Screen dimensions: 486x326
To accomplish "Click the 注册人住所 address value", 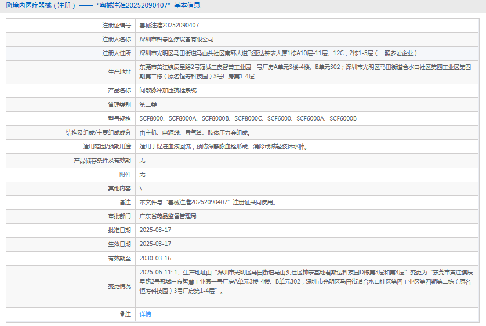I will pos(278,53).
